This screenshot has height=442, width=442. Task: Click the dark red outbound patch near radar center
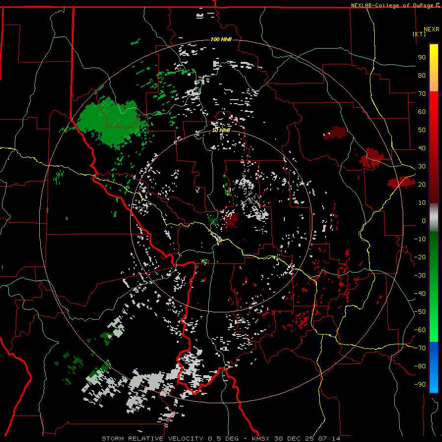231,220
